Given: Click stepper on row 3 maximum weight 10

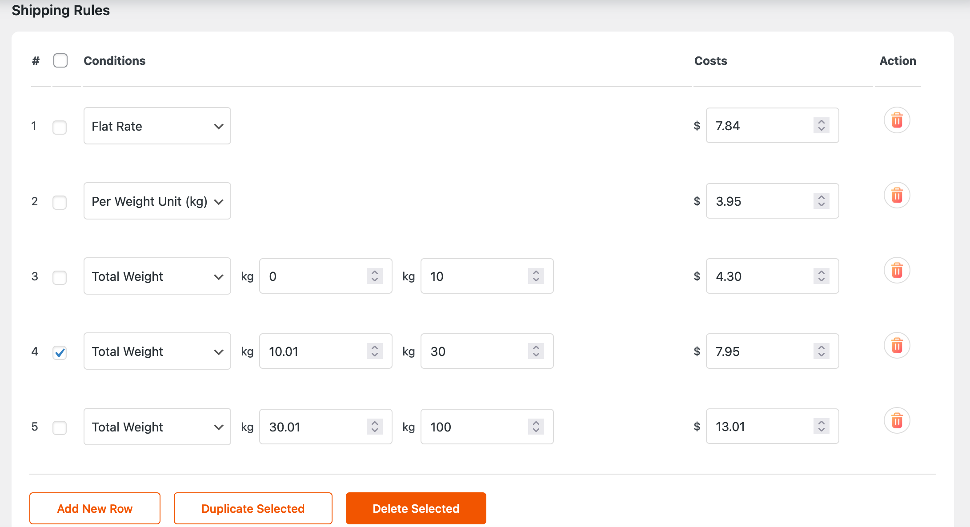Looking at the screenshot, I should [536, 276].
